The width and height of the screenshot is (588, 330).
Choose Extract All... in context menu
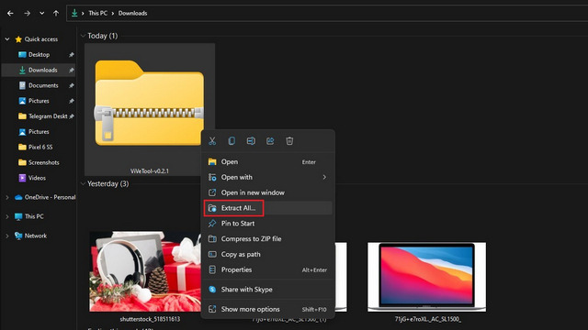pyautogui.click(x=267, y=208)
